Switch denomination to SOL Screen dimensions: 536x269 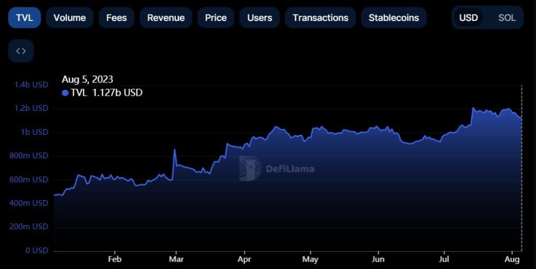[507, 18]
